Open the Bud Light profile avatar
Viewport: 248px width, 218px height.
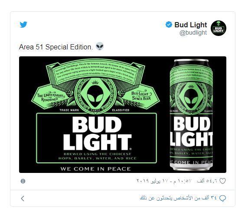pyautogui.click(x=219, y=28)
